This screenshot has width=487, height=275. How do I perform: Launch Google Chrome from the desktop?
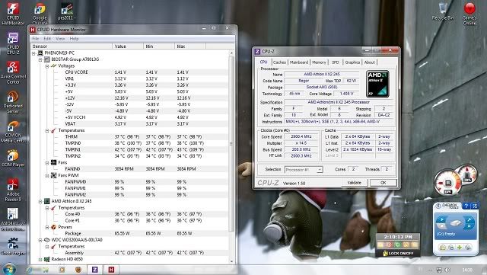point(40,14)
